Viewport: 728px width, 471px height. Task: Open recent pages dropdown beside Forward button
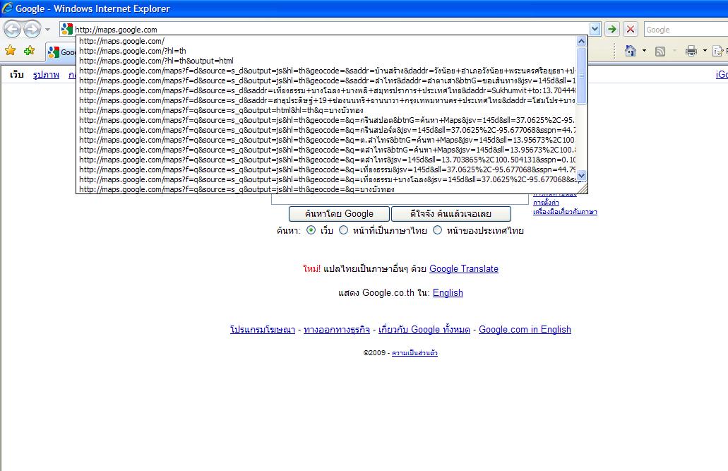pyautogui.click(x=47, y=30)
